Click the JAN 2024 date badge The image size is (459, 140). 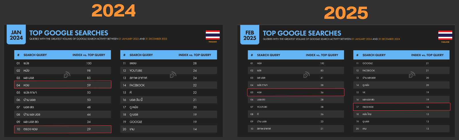click(x=16, y=35)
